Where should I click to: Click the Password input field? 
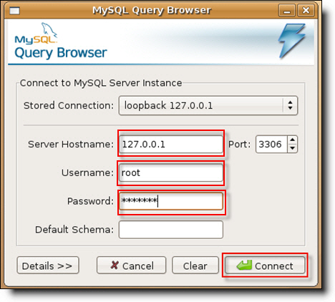(x=171, y=201)
